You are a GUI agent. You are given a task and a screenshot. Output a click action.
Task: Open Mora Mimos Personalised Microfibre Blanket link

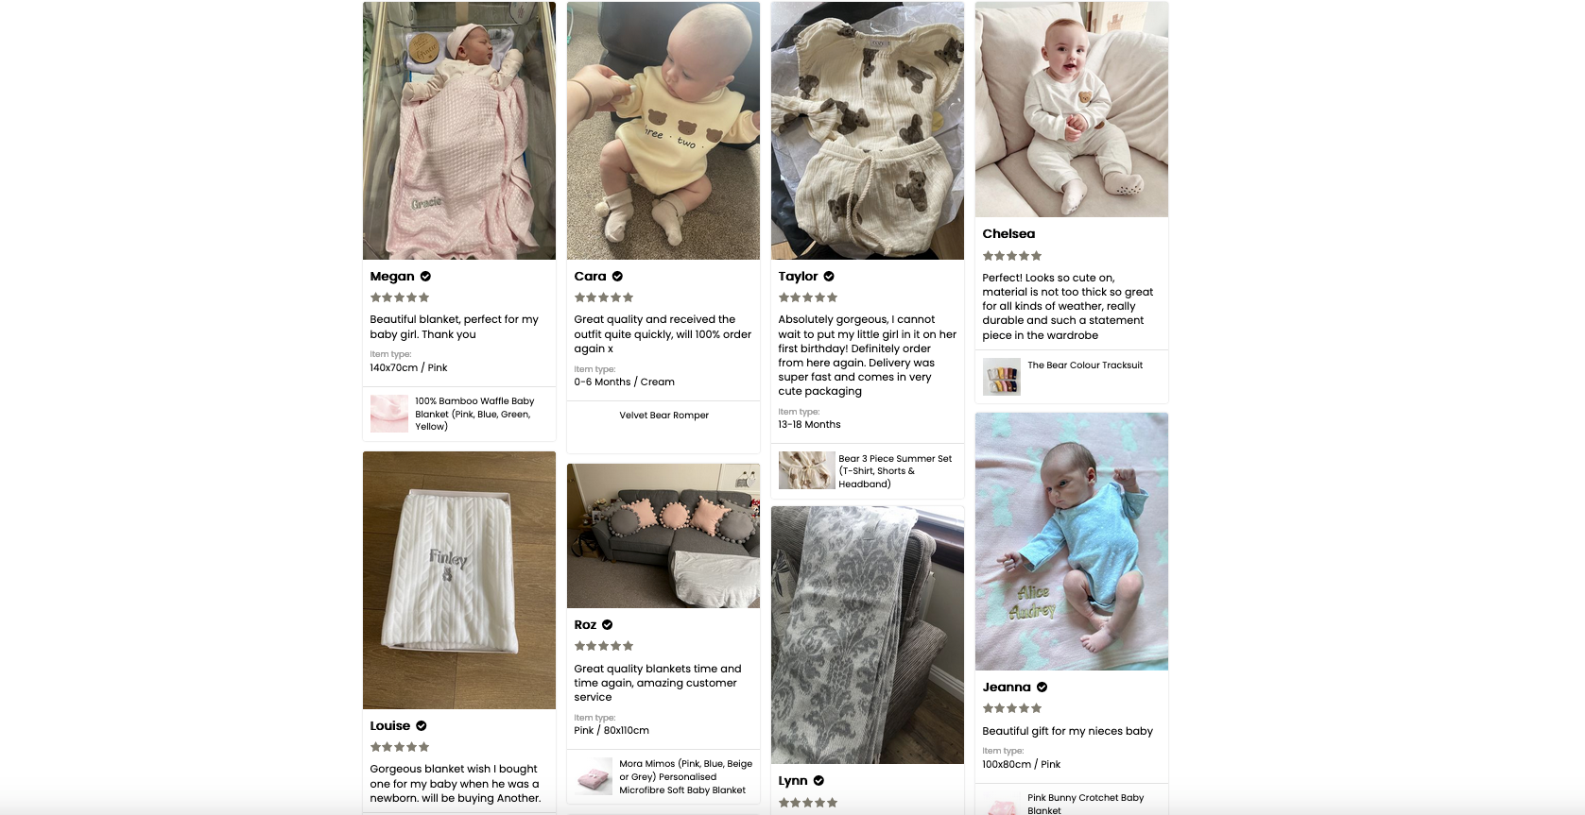[685, 777]
